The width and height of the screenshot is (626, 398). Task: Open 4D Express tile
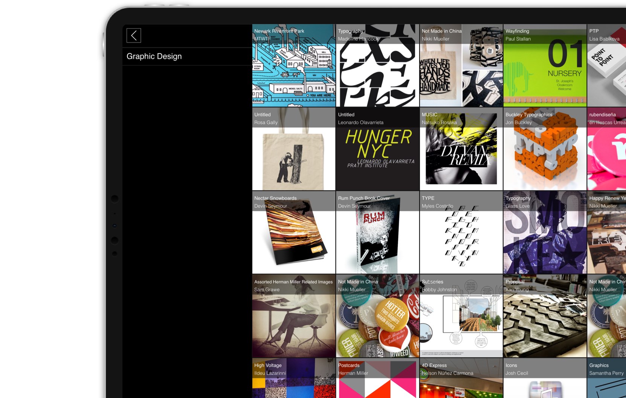tap(461, 378)
